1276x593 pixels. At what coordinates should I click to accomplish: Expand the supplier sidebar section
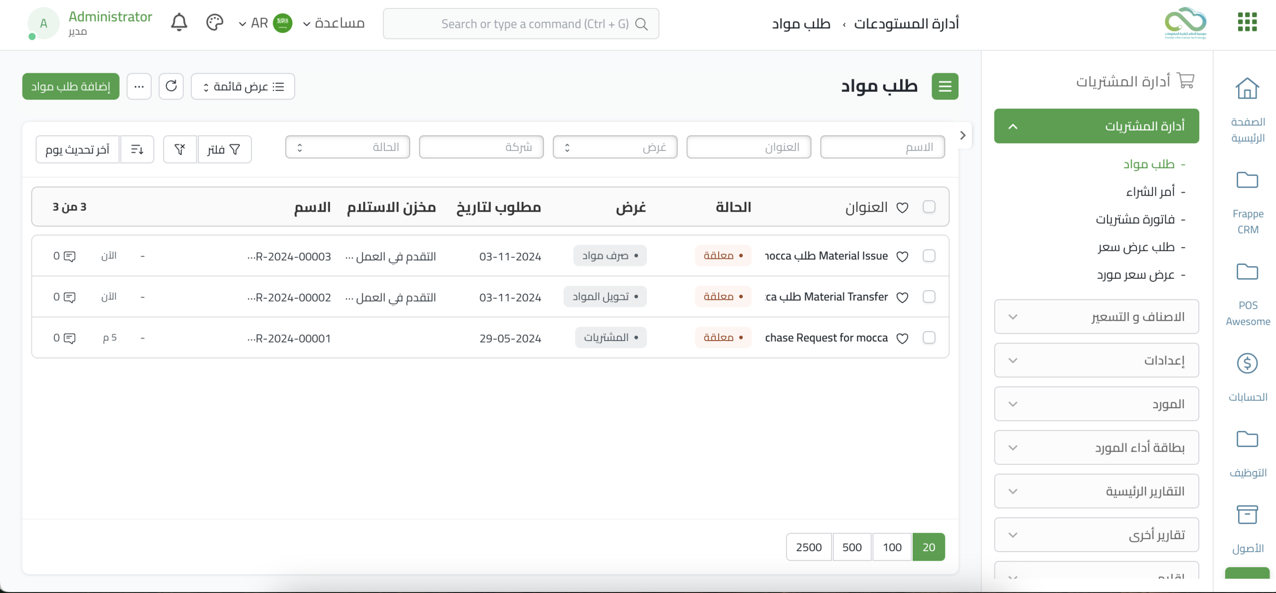point(1096,404)
